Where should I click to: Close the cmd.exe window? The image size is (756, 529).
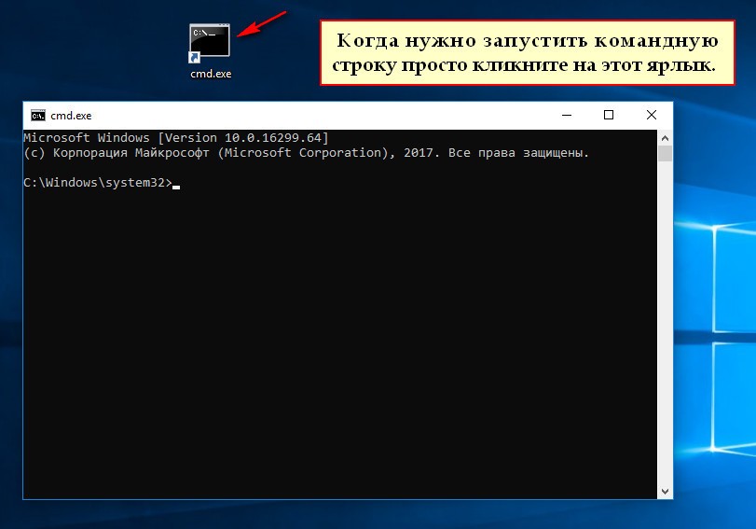(652, 115)
